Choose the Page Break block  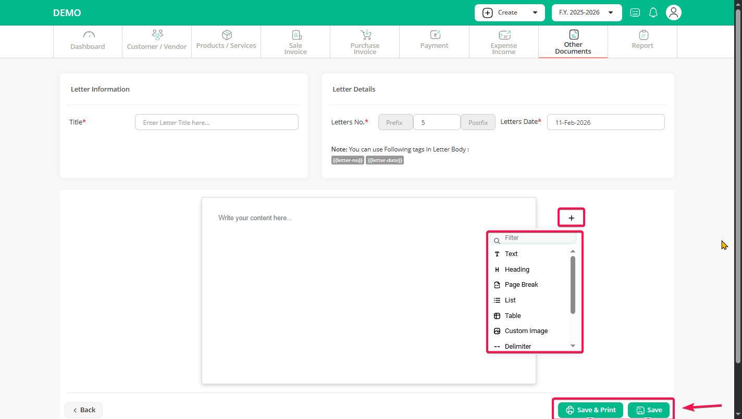pos(521,285)
